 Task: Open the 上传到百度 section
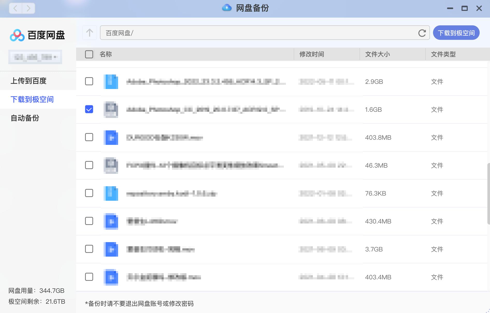29,81
